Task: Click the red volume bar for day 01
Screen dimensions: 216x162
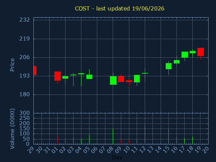Action: click(x=58, y=140)
